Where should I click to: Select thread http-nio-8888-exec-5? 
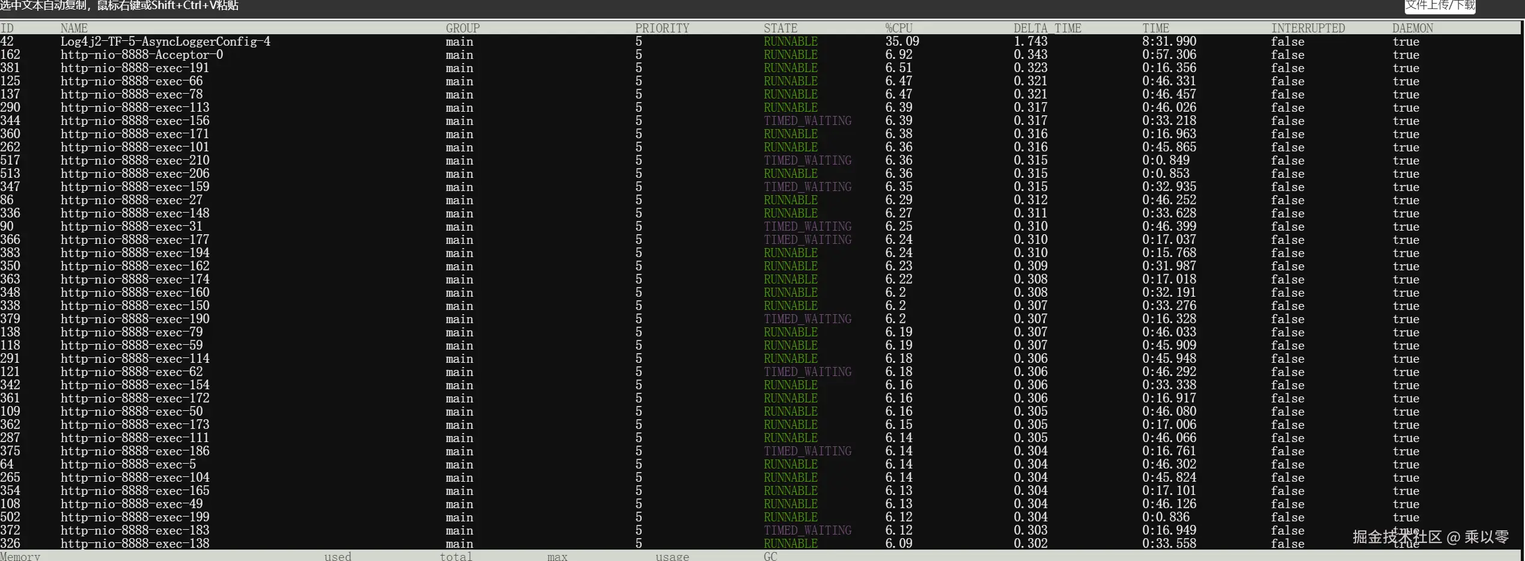[128, 464]
